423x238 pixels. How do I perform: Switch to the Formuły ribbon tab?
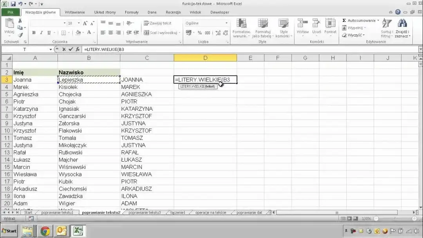[132, 12]
